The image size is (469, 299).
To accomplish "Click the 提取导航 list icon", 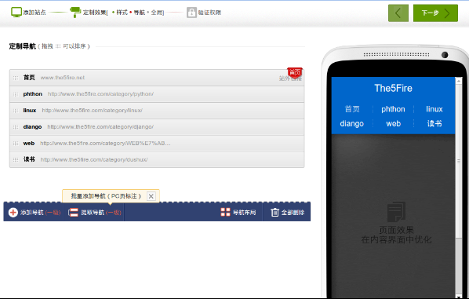I will pyautogui.click(x=73, y=213).
